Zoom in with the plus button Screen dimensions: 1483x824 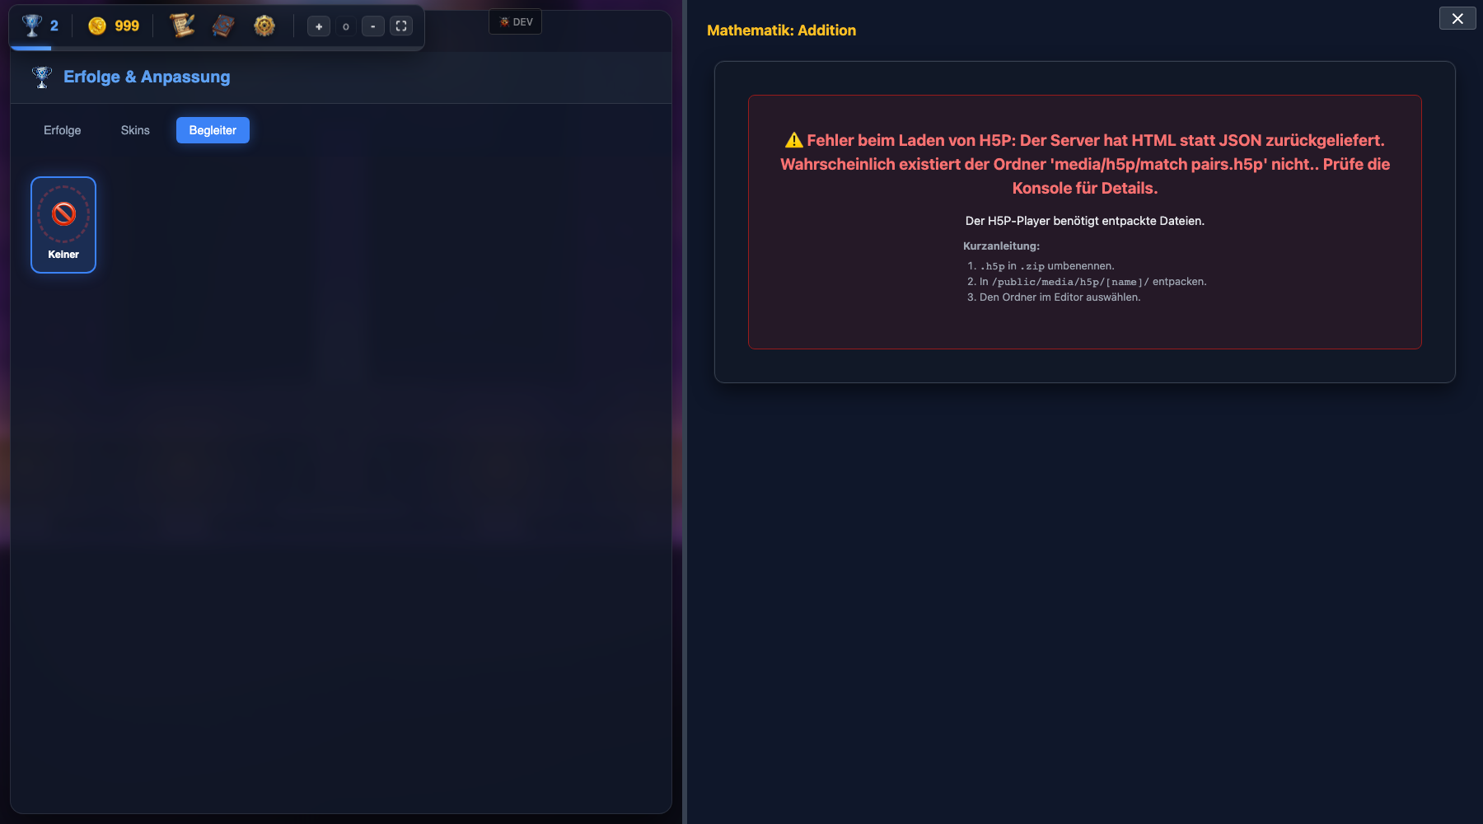click(x=319, y=26)
